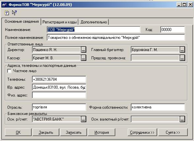Image resolution: width=194 pixels, height=141 pixels.
Task: Minimize the Фирма window
Action: click(179, 5)
